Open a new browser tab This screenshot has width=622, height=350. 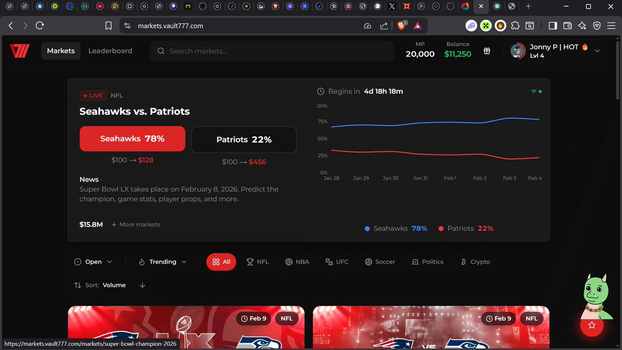pyautogui.click(x=528, y=6)
